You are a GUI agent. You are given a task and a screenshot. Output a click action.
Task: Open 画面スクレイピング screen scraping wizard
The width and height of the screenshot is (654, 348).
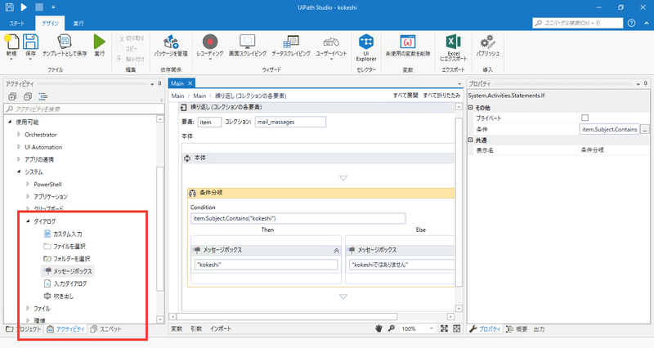[x=248, y=46]
